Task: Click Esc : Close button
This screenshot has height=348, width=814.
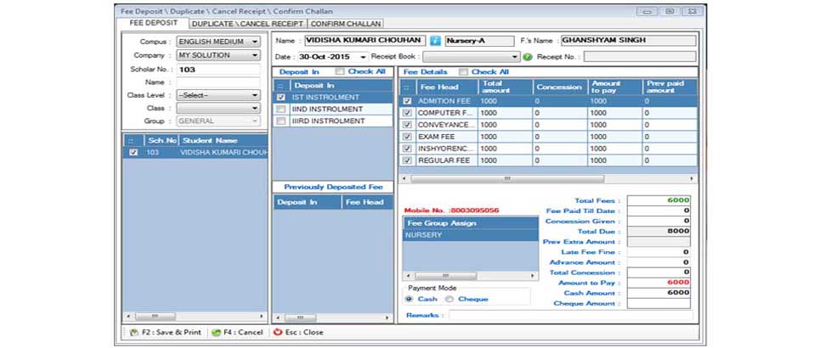Action: 298,333
